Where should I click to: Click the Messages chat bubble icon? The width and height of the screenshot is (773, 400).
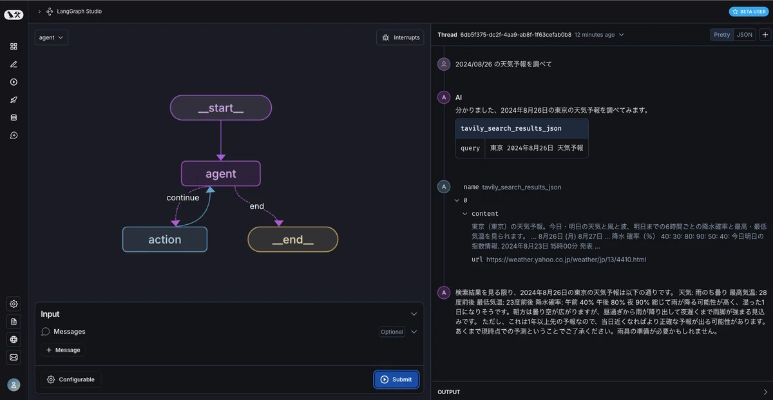tap(46, 332)
